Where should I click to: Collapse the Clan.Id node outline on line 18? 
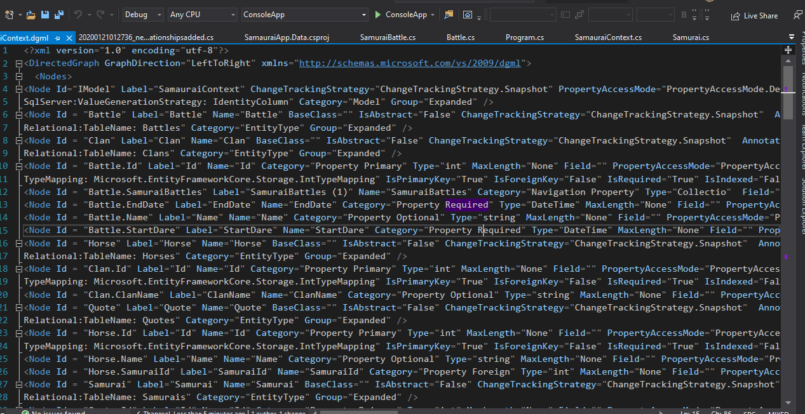(19, 269)
